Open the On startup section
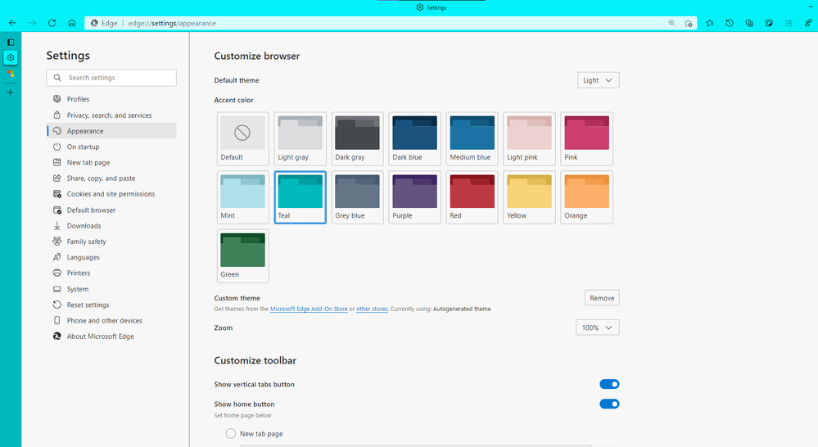This screenshot has height=447, width=818. coord(111,147)
